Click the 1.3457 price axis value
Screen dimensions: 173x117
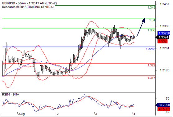coord(164,4)
